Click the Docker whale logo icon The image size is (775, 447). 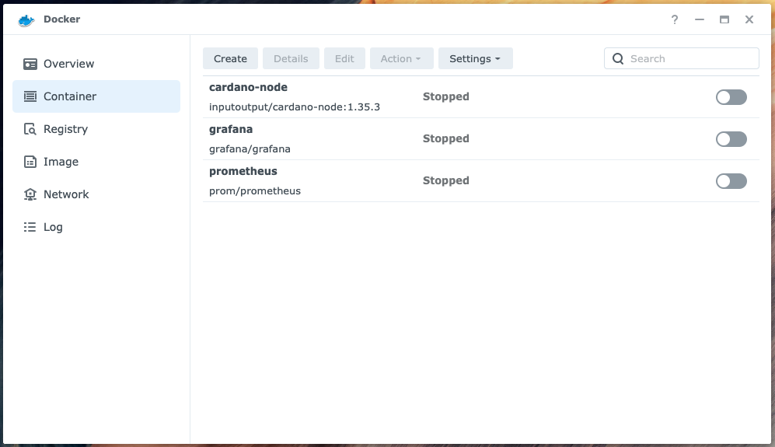click(26, 19)
